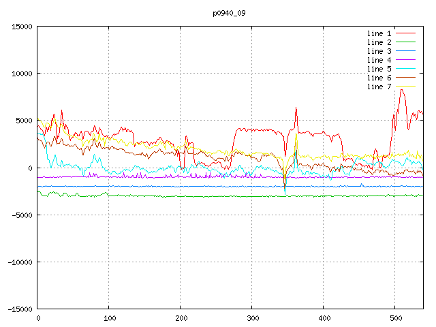Click the 10000 y-axis tick label
Viewport: 436px width, 327px height.
click(x=22, y=74)
